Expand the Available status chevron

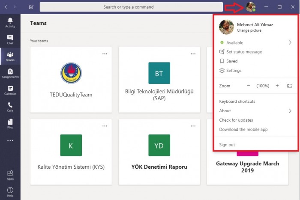coord(290,42)
